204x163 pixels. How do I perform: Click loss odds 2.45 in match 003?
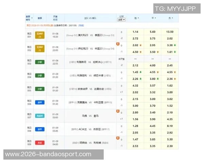tap(170, 66)
